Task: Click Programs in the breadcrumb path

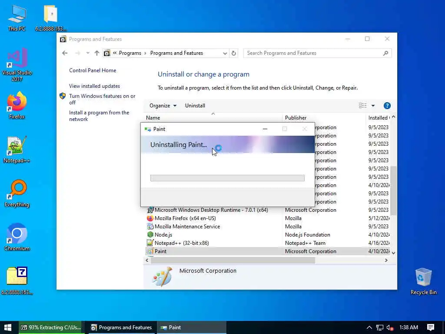Action: (130, 53)
